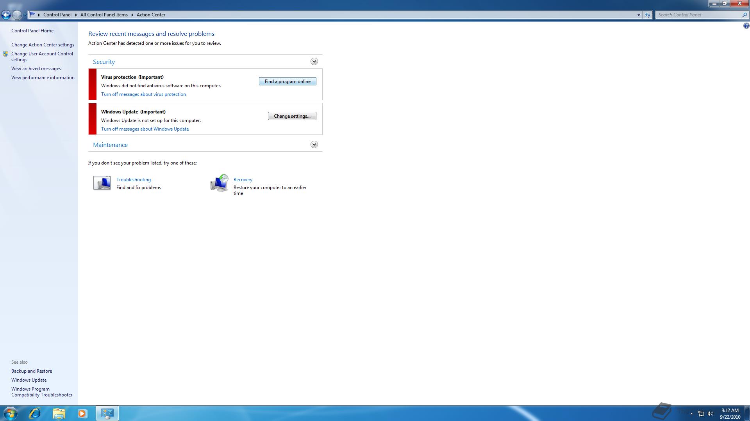Click Windows Update (Important) heading
The image size is (750, 421).
(x=133, y=112)
